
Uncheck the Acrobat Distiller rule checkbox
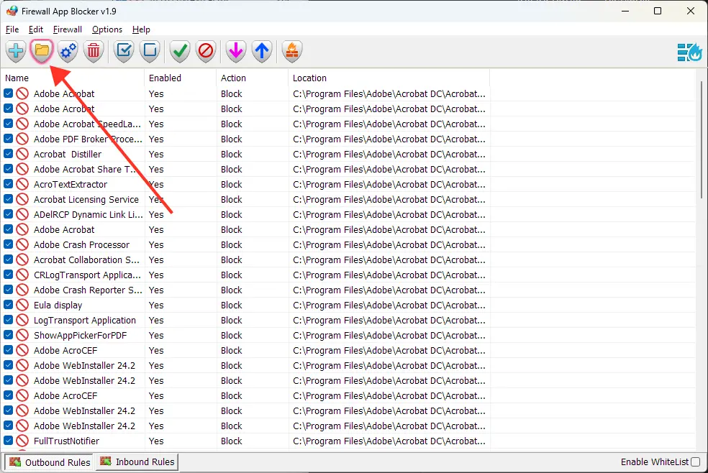coord(8,154)
